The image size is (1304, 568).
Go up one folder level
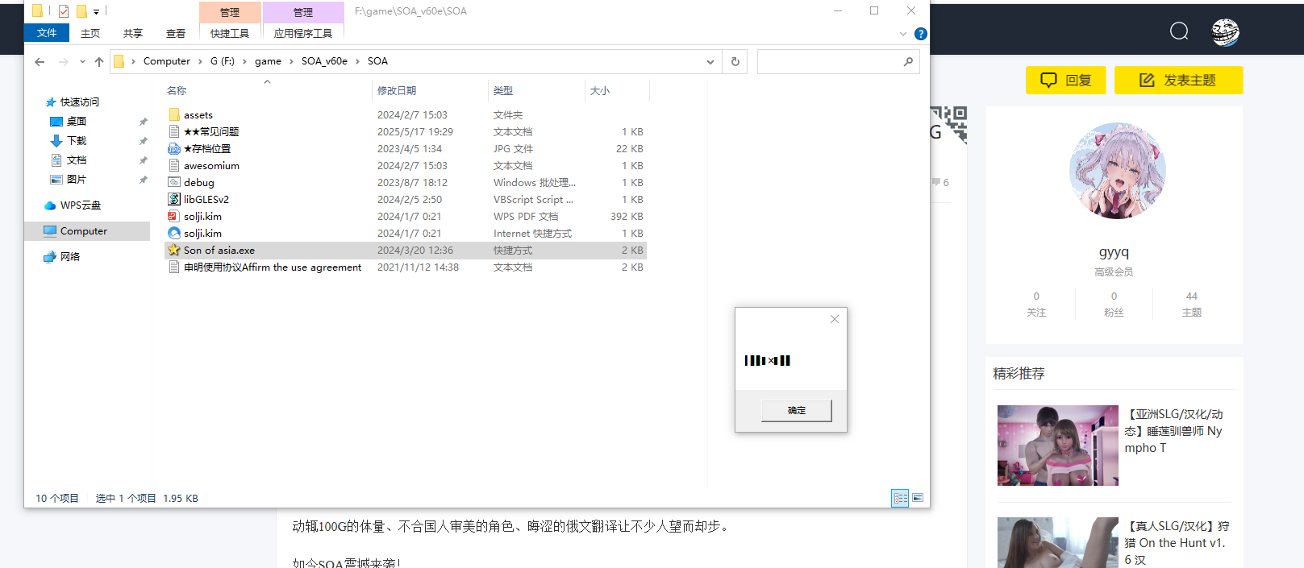(99, 61)
